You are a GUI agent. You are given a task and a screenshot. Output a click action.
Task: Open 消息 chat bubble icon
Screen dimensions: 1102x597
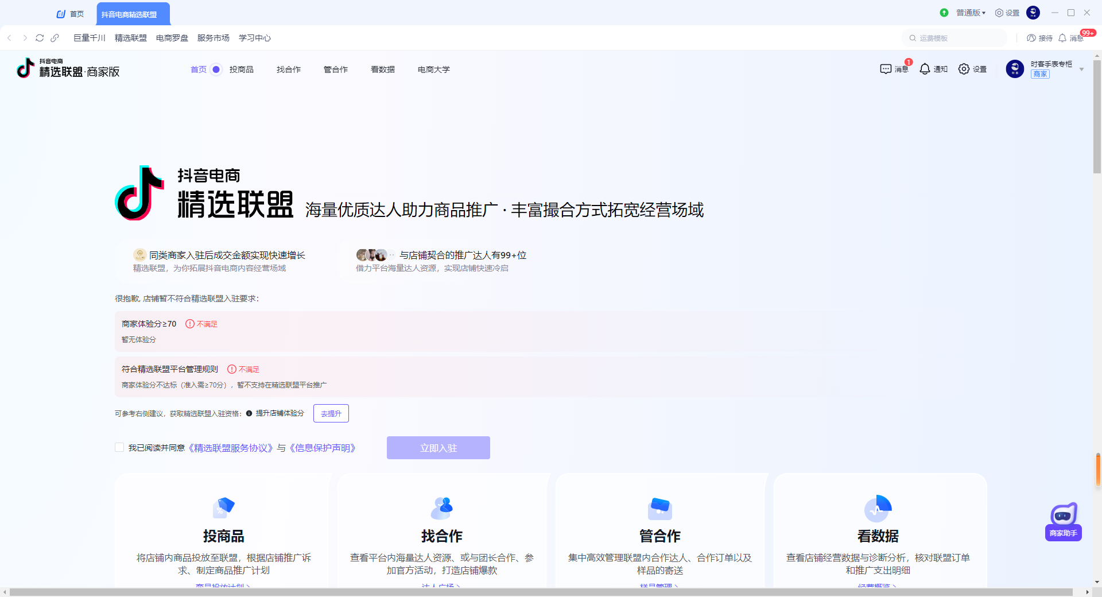(x=886, y=69)
